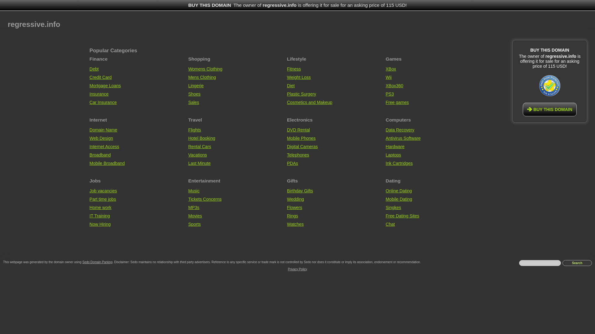Click the regressive.info site title
Viewport: 595px width, 334px height.
pyautogui.click(x=34, y=24)
